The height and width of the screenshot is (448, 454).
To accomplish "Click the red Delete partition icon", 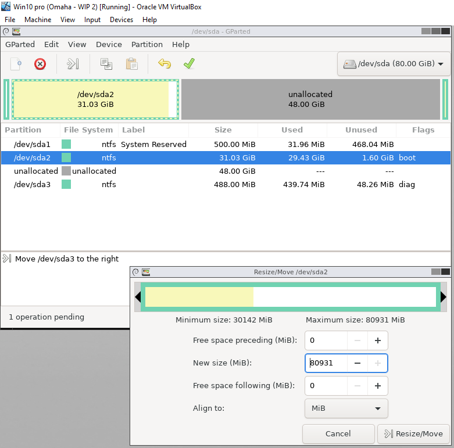I will click(x=40, y=64).
